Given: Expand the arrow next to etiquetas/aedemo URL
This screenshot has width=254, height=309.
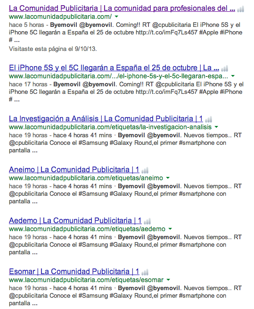Looking at the screenshot, I should pyautogui.click(x=170, y=229).
